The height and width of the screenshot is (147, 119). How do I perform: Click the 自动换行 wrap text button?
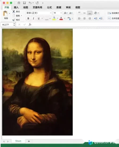point(113,13)
